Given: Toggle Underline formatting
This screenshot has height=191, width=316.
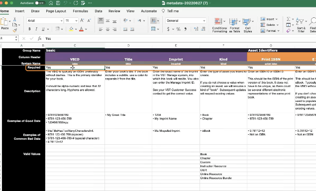Looking at the screenshot, I should pos(43,29).
